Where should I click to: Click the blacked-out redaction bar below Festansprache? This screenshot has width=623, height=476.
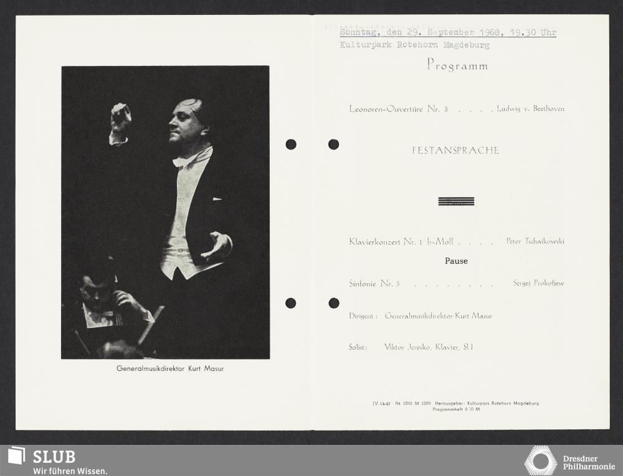(x=456, y=201)
